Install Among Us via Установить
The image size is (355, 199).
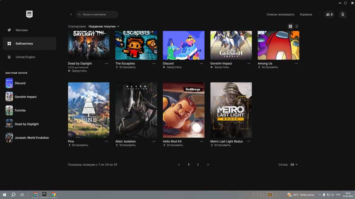(x=268, y=67)
